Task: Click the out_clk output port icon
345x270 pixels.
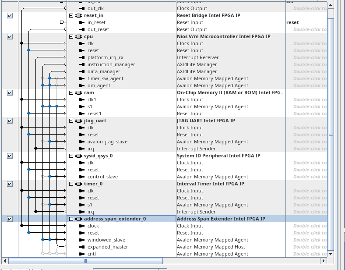Action: [82, 9]
